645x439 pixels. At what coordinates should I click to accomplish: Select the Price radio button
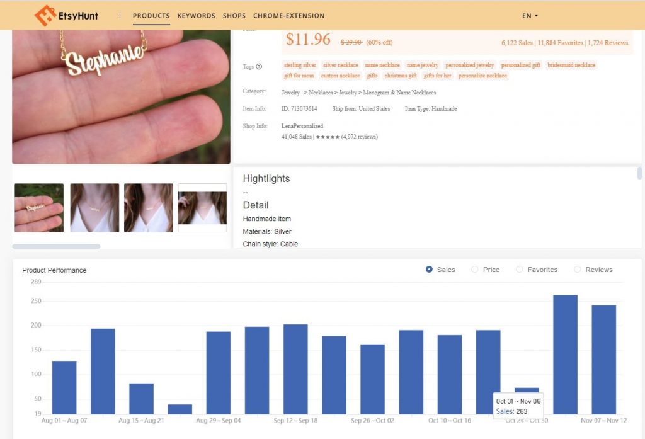pos(474,270)
